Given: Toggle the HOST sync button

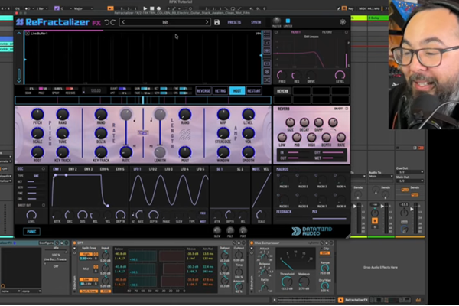Looking at the screenshot, I should click(x=237, y=91).
